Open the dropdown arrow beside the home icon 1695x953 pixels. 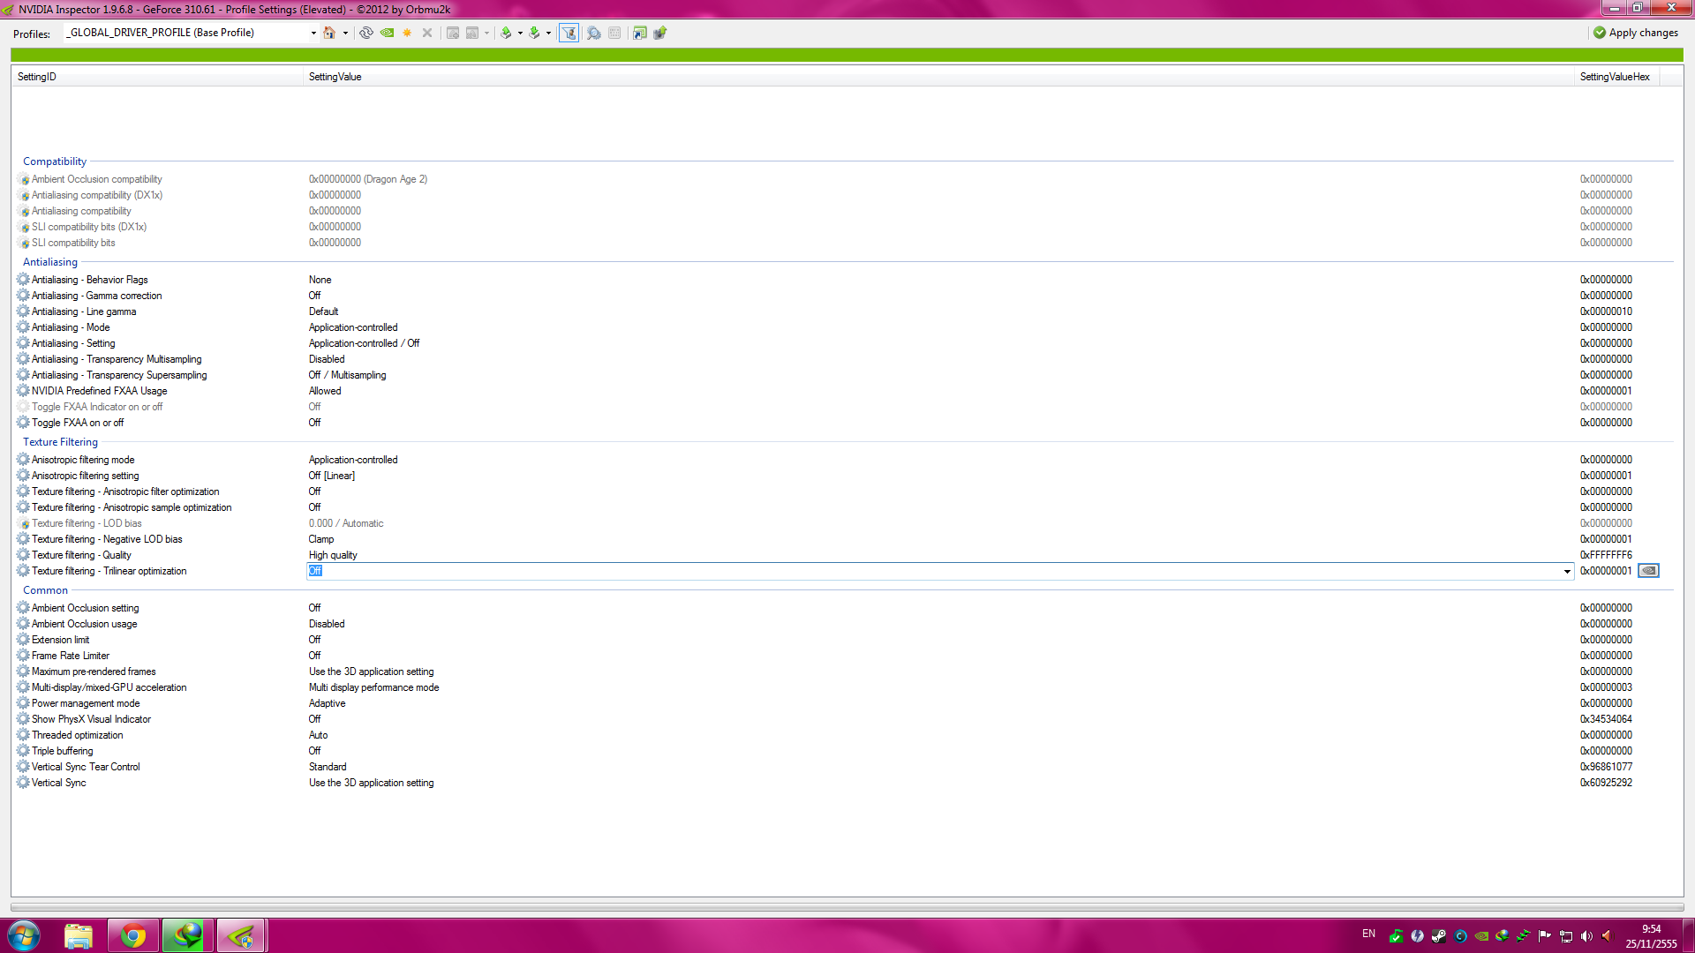345,34
